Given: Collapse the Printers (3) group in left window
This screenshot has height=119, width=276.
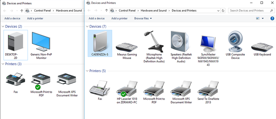Looking at the screenshot, I should [3, 64].
